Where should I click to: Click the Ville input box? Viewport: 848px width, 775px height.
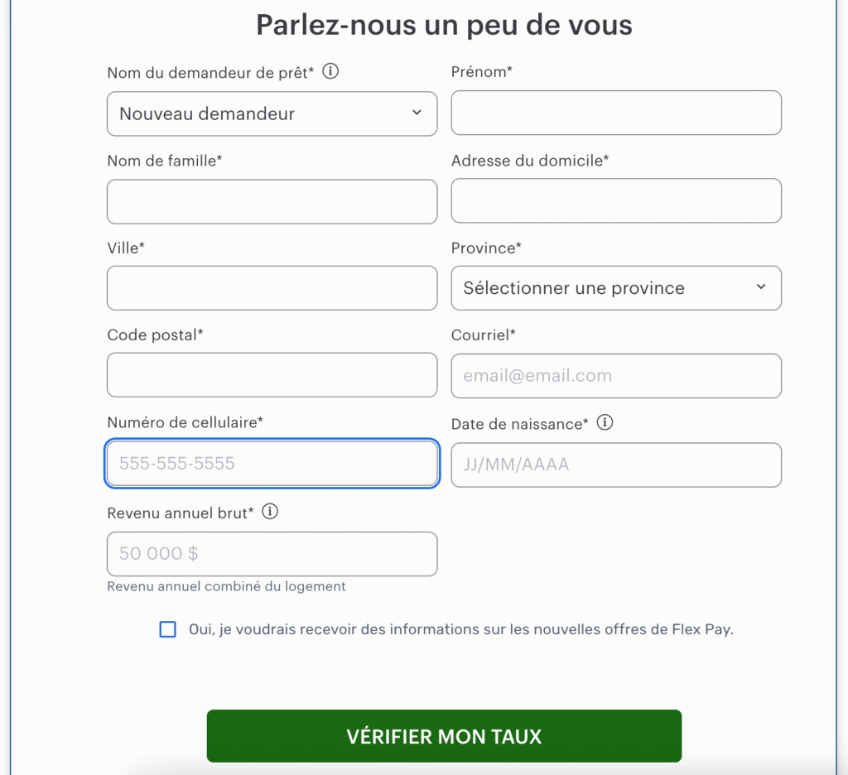click(x=272, y=288)
